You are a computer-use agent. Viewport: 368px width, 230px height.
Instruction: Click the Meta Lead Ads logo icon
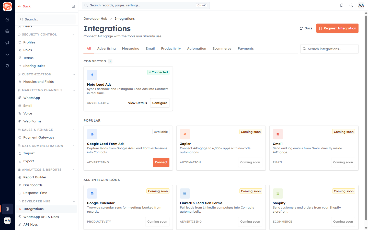pyautogui.click(x=92, y=75)
